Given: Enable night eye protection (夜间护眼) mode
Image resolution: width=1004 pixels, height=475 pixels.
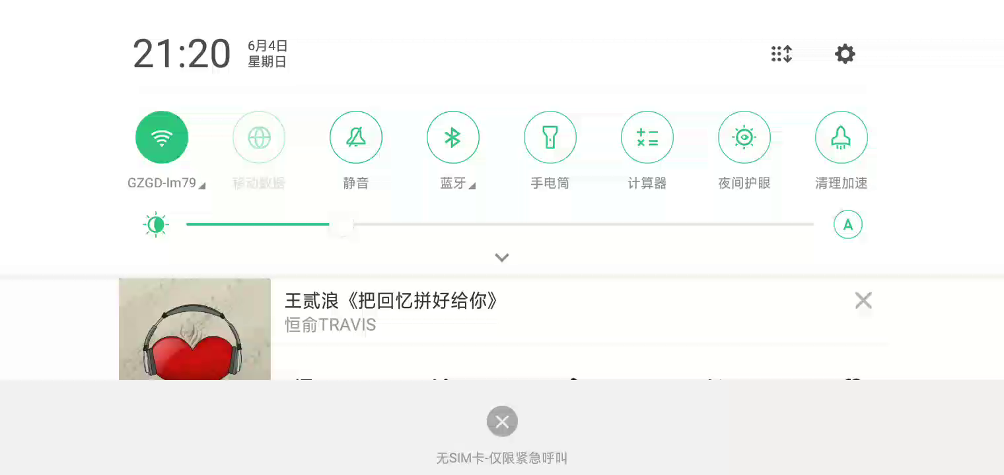Looking at the screenshot, I should [x=744, y=137].
